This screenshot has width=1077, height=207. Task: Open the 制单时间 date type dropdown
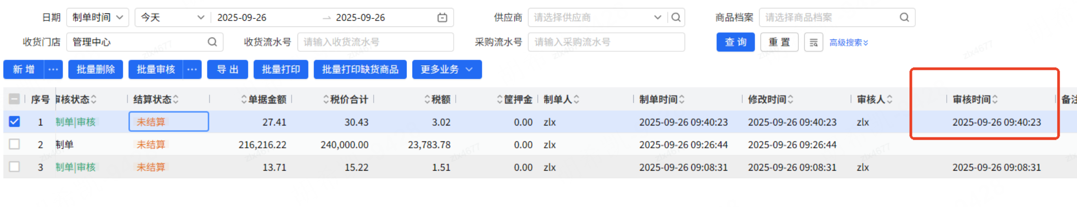tap(98, 17)
